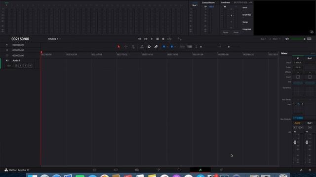Adjust the Bus 1 mixer fader
The height and width of the screenshot is (177, 316).
coord(307,142)
